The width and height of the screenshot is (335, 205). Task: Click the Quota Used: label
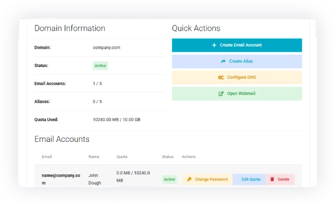point(46,120)
